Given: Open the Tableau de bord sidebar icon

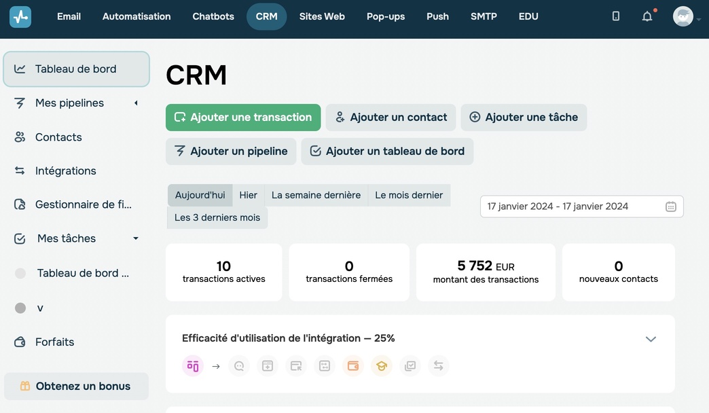Looking at the screenshot, I should pos(20,68).
